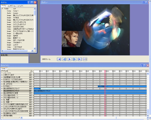Click the 6839フレーム frame counter text
Screen dimensions: 151x120
tap(46, 59)
